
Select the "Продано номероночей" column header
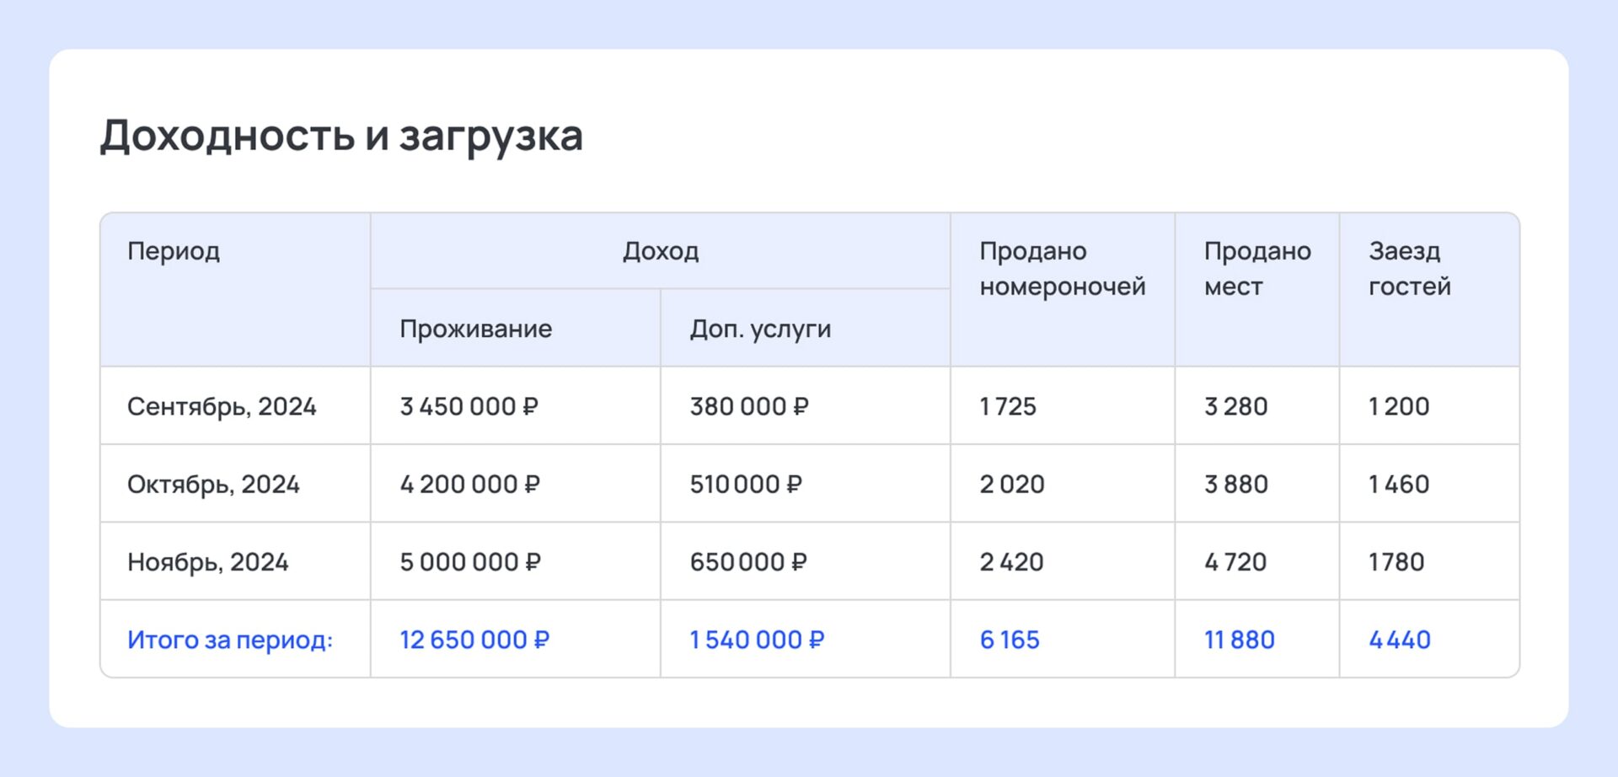pyautogui.click(x=1062, y=269)
